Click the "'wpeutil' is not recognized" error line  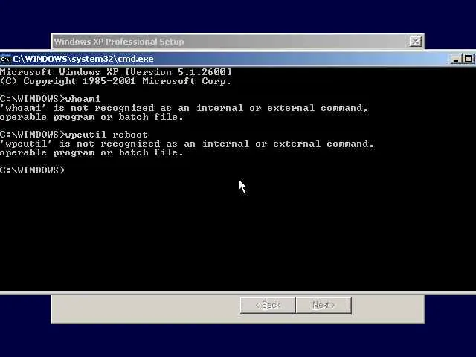(x=187, y=144)
